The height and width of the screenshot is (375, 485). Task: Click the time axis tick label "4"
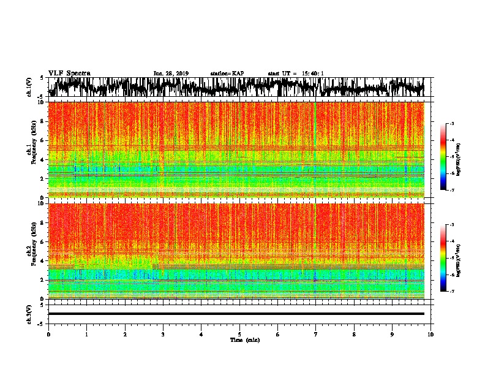pos(201,335)
